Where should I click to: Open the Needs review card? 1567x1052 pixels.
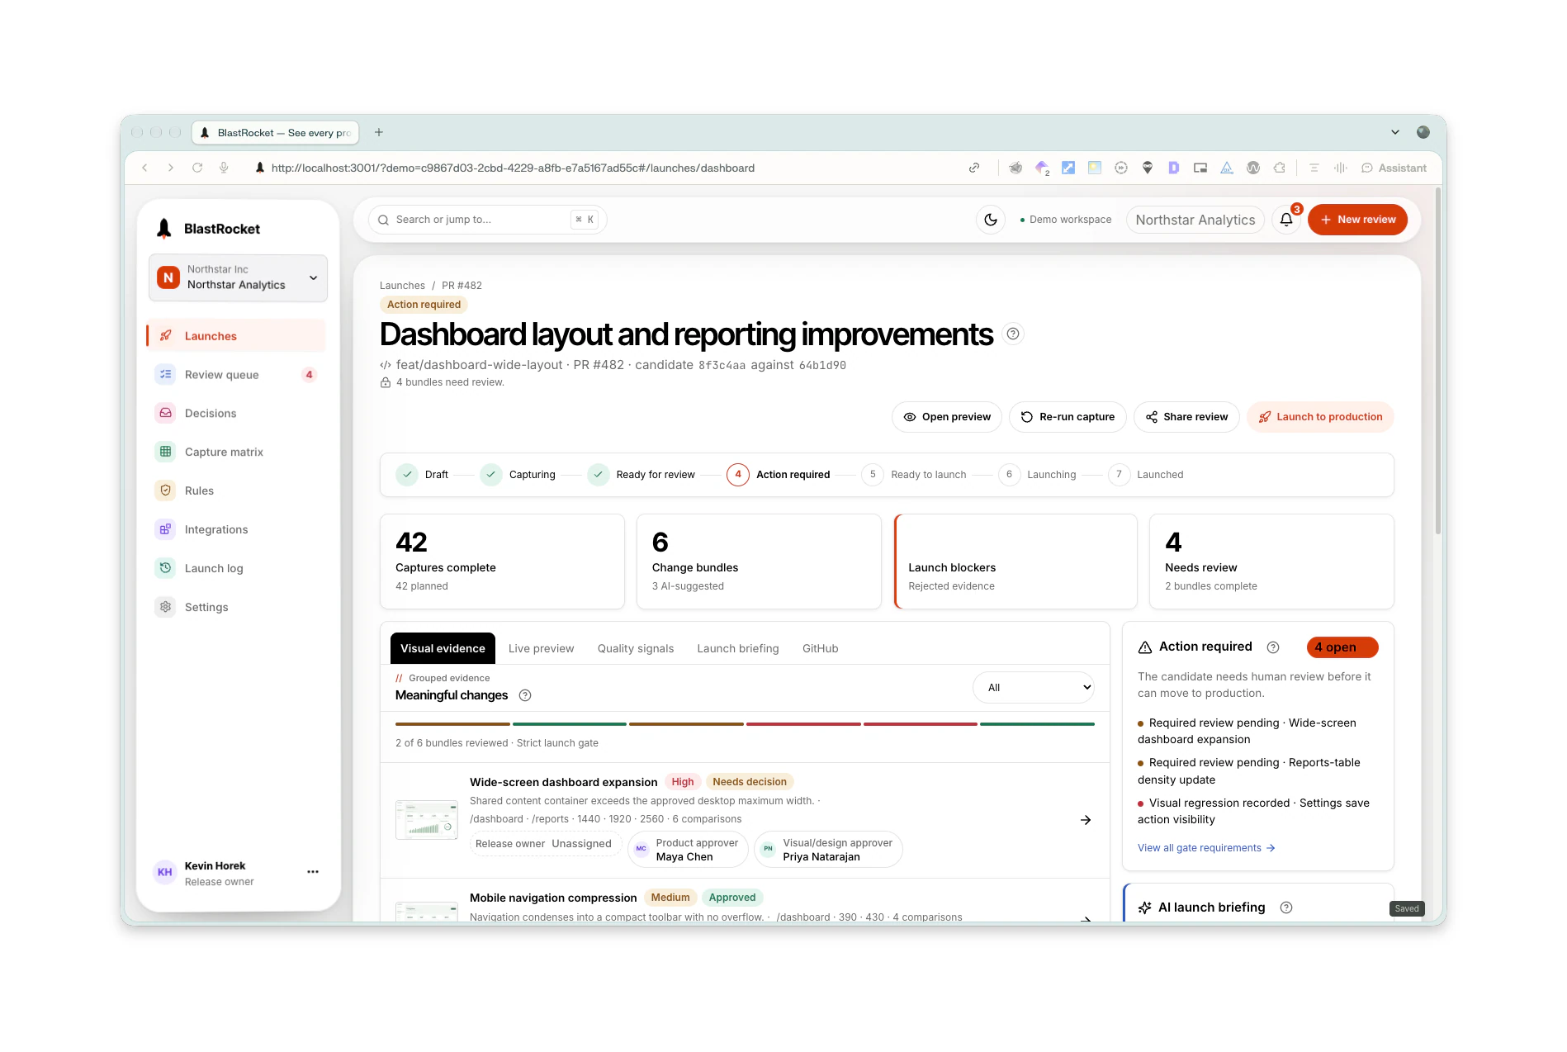tap(1271, 562)
